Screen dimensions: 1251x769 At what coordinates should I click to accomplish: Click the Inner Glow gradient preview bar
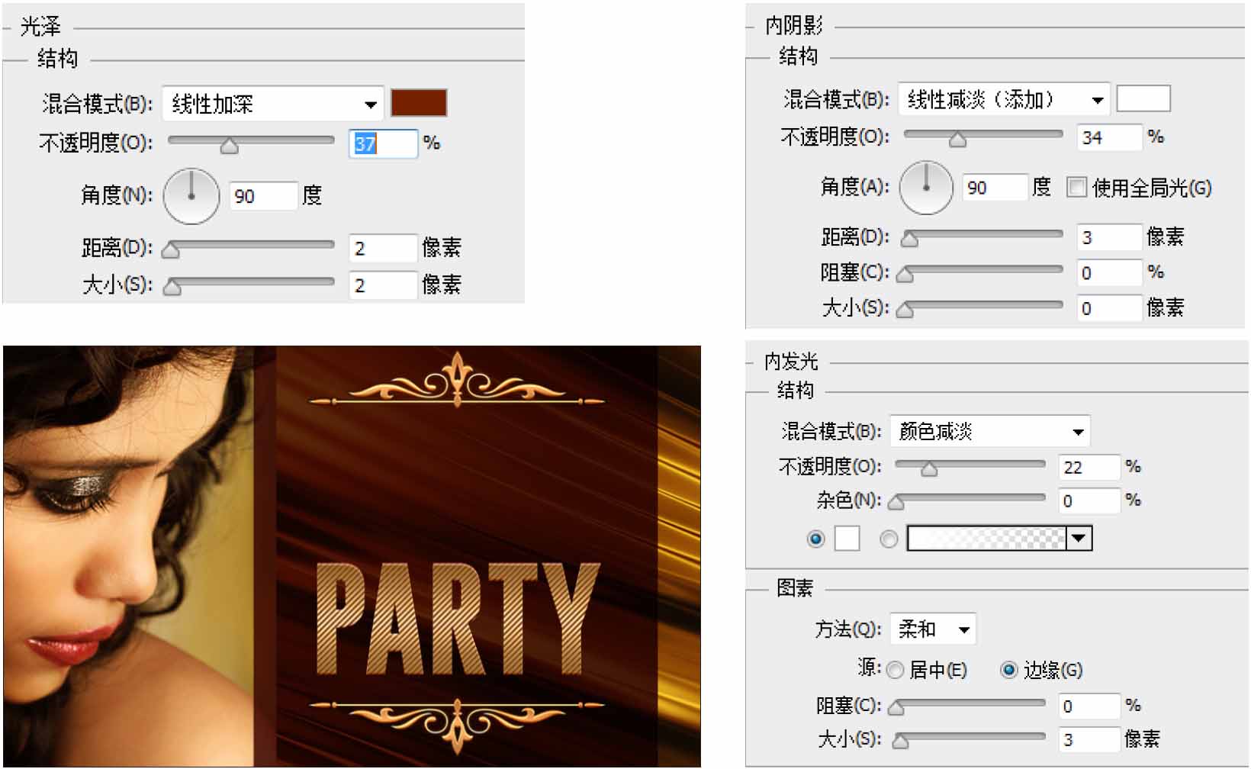[986, 538]
